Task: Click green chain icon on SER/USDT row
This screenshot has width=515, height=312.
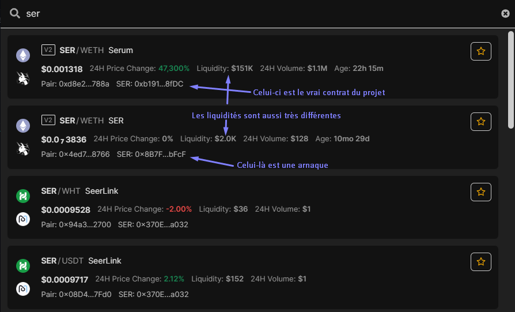Action: point(23,266)
